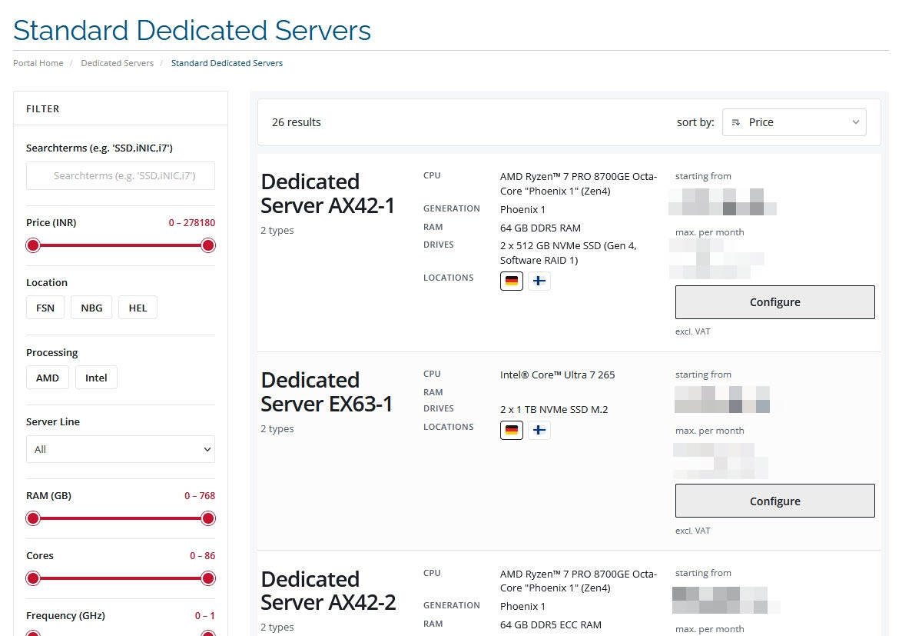This screenshot has height=636, width=922.
Task: Click the FILTER panel heading
Action: 43,109
